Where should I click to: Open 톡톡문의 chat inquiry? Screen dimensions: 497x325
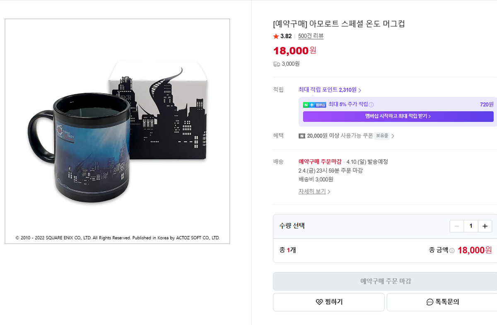point(442,302)
